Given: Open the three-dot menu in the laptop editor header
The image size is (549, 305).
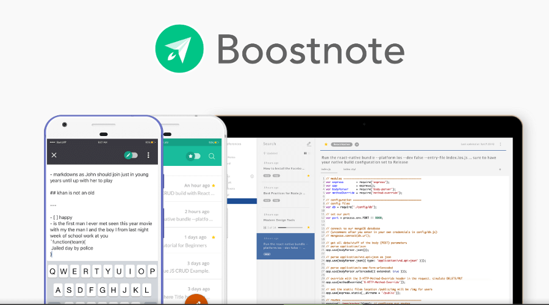Looking at the screenshot, I should pyautogui.click(x=500, y=145).
